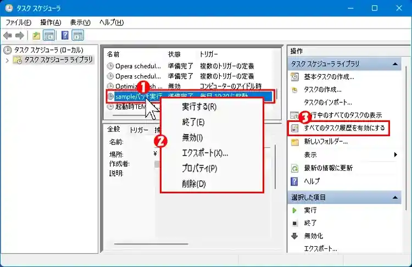Click the vertical scrollbar of the details pane
Screen dimensions: 412x267
tap(275, 166)
